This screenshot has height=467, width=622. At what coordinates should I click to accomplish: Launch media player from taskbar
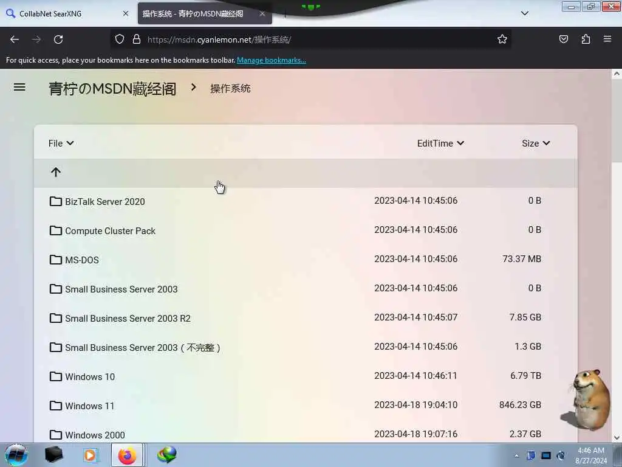pyautogui.click(x=90, y=455)
